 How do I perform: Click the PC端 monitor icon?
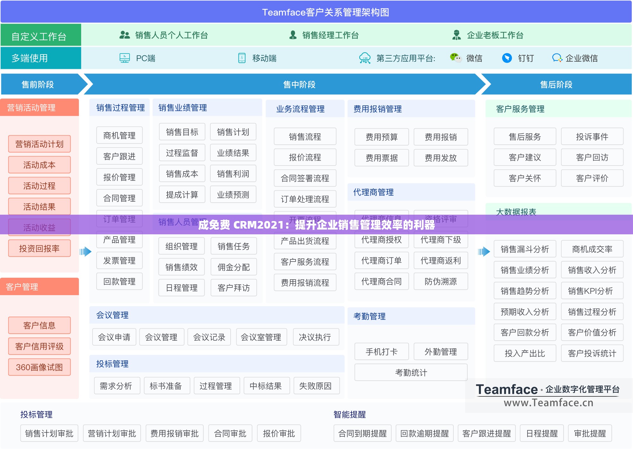pyautogui.click(x=125, y=58)
